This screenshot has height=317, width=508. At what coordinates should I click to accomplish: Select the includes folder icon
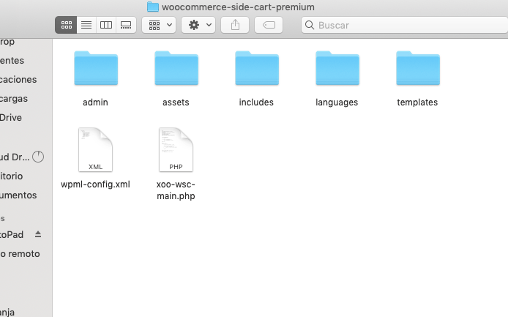click(x=257, y=68)
